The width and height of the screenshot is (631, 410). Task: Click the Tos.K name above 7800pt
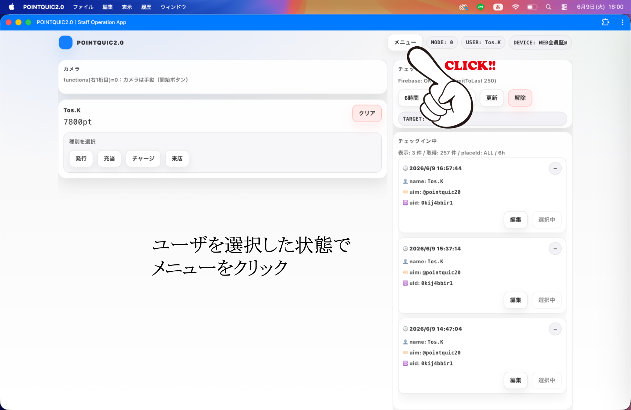tap(72, 110)
